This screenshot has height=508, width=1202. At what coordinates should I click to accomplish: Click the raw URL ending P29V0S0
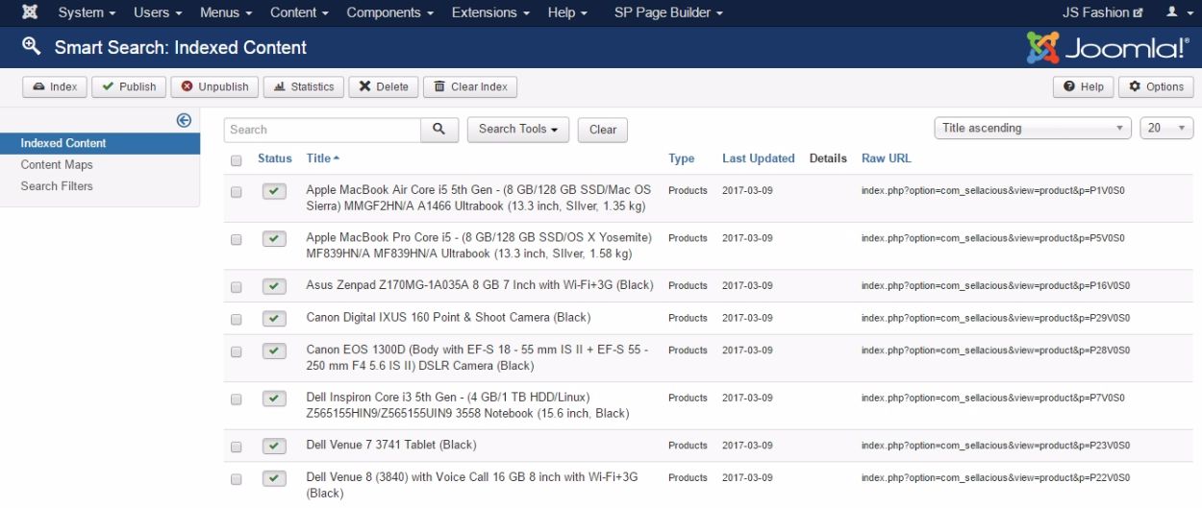point(995,318)
